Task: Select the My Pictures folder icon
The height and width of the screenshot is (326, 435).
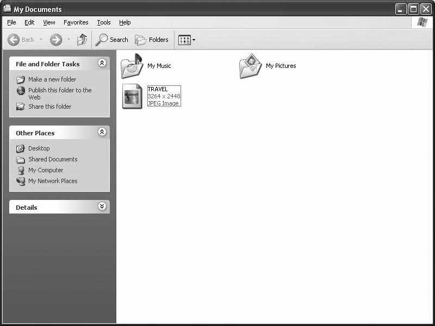Action: pos(251,66)
